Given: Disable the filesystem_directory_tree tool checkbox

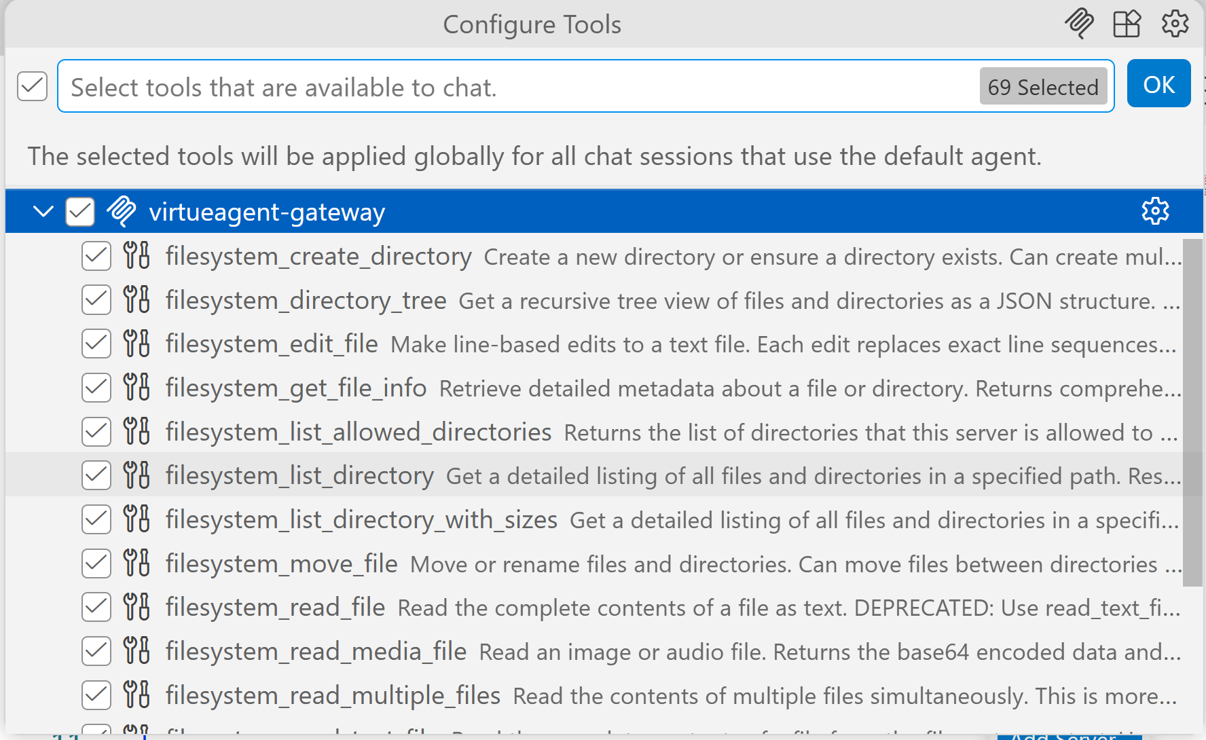Looking at the screenshot, I should (96, 300).
